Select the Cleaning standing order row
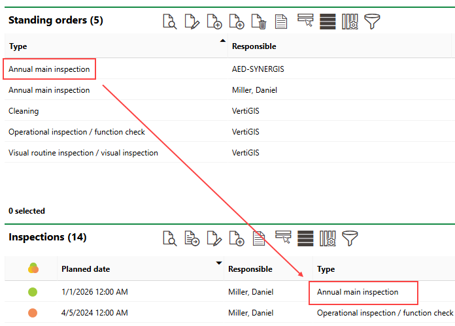The height and width of the screenshot is (326, 455). coord(24,111)
